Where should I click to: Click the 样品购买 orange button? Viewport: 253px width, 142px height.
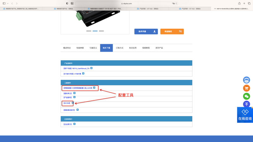tap(172, 31)
